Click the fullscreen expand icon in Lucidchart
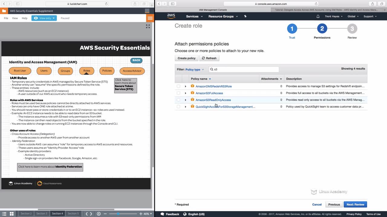 tap(148, 27)
